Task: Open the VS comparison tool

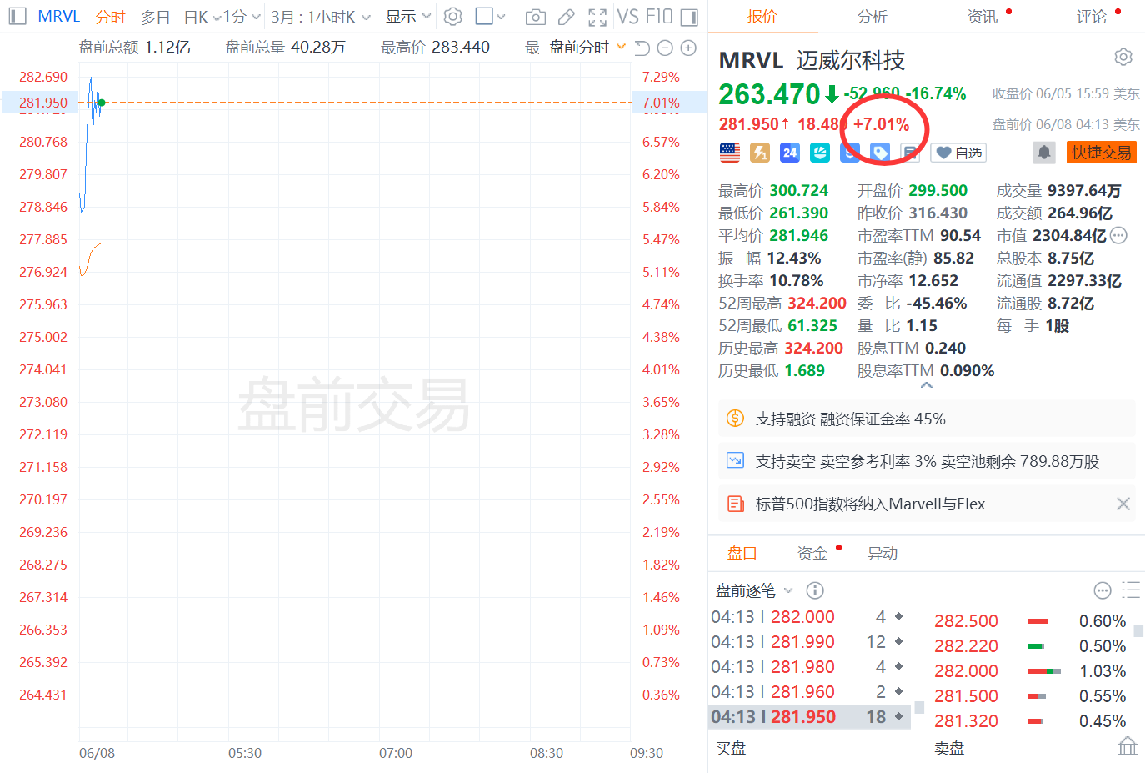Action: tap(627, 16)
